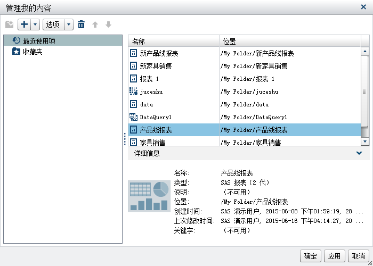Viewport: 373px width, 266px height.
Task: Click the creation time value 2015-06-08
Action: [292, 211]
